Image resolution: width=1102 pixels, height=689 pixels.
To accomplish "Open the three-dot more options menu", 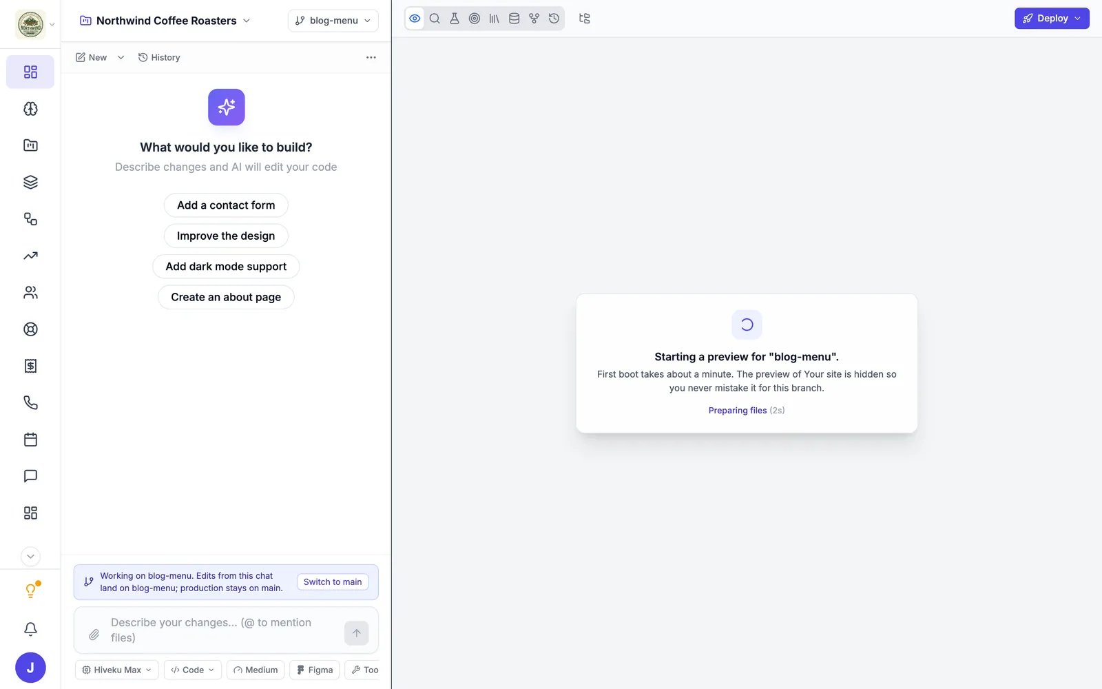I will [x=371, y=57].
